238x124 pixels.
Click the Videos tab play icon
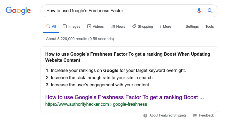pos(89,27)
